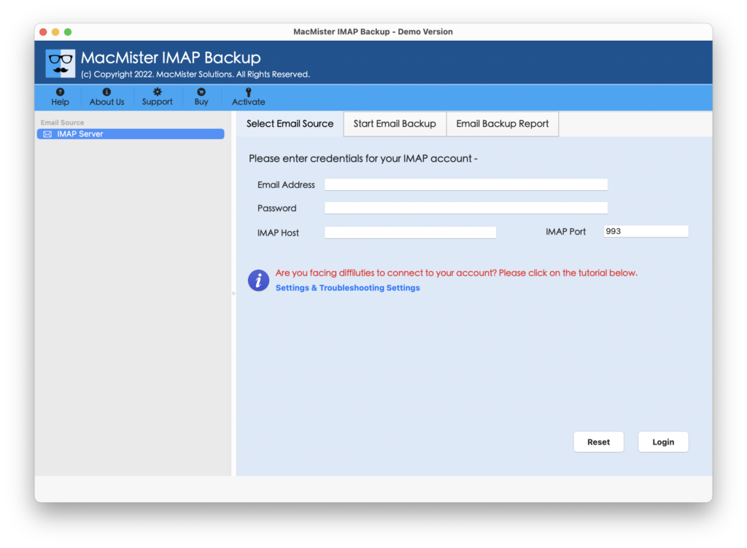This screenshot has width=747, height=548.
Task: Focus the Password input field
Action: 465,207
